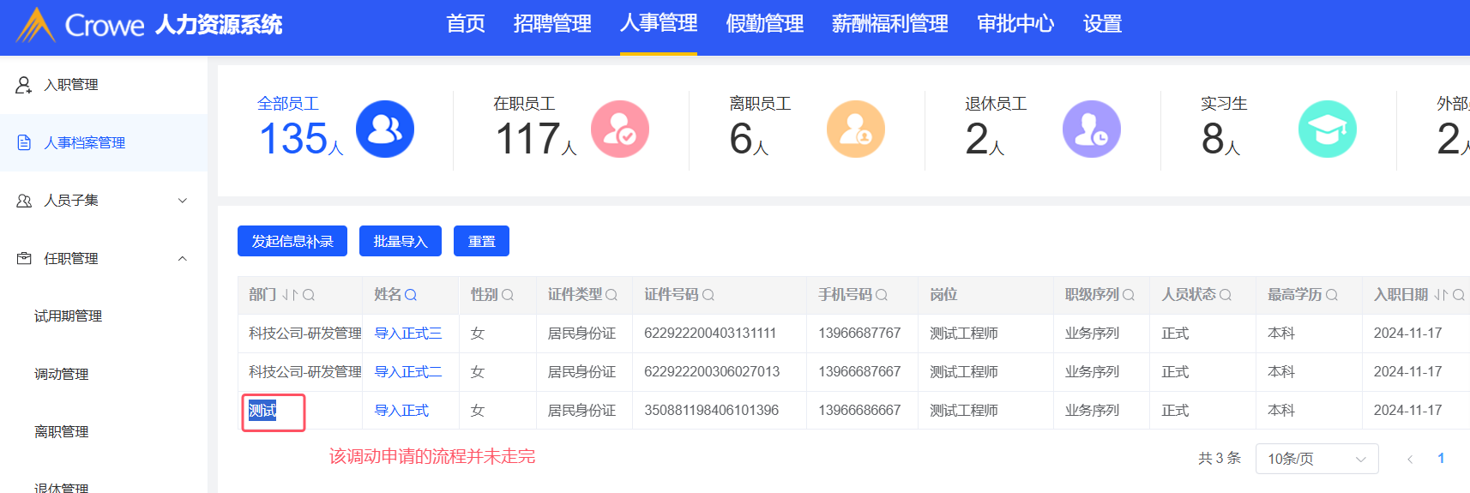Click the pink active-employees icon

click(x=620, y=129)
